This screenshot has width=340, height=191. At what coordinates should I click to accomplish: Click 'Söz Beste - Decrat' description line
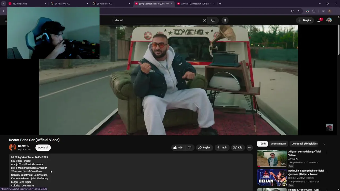tap(21, 161)
